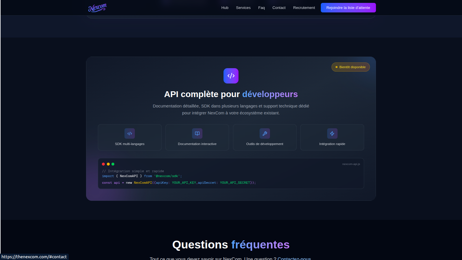The height and width of the screenshot is (260, 462).
Task: Click the Intégration rapide lightning icon
Action: pos(332,133)
